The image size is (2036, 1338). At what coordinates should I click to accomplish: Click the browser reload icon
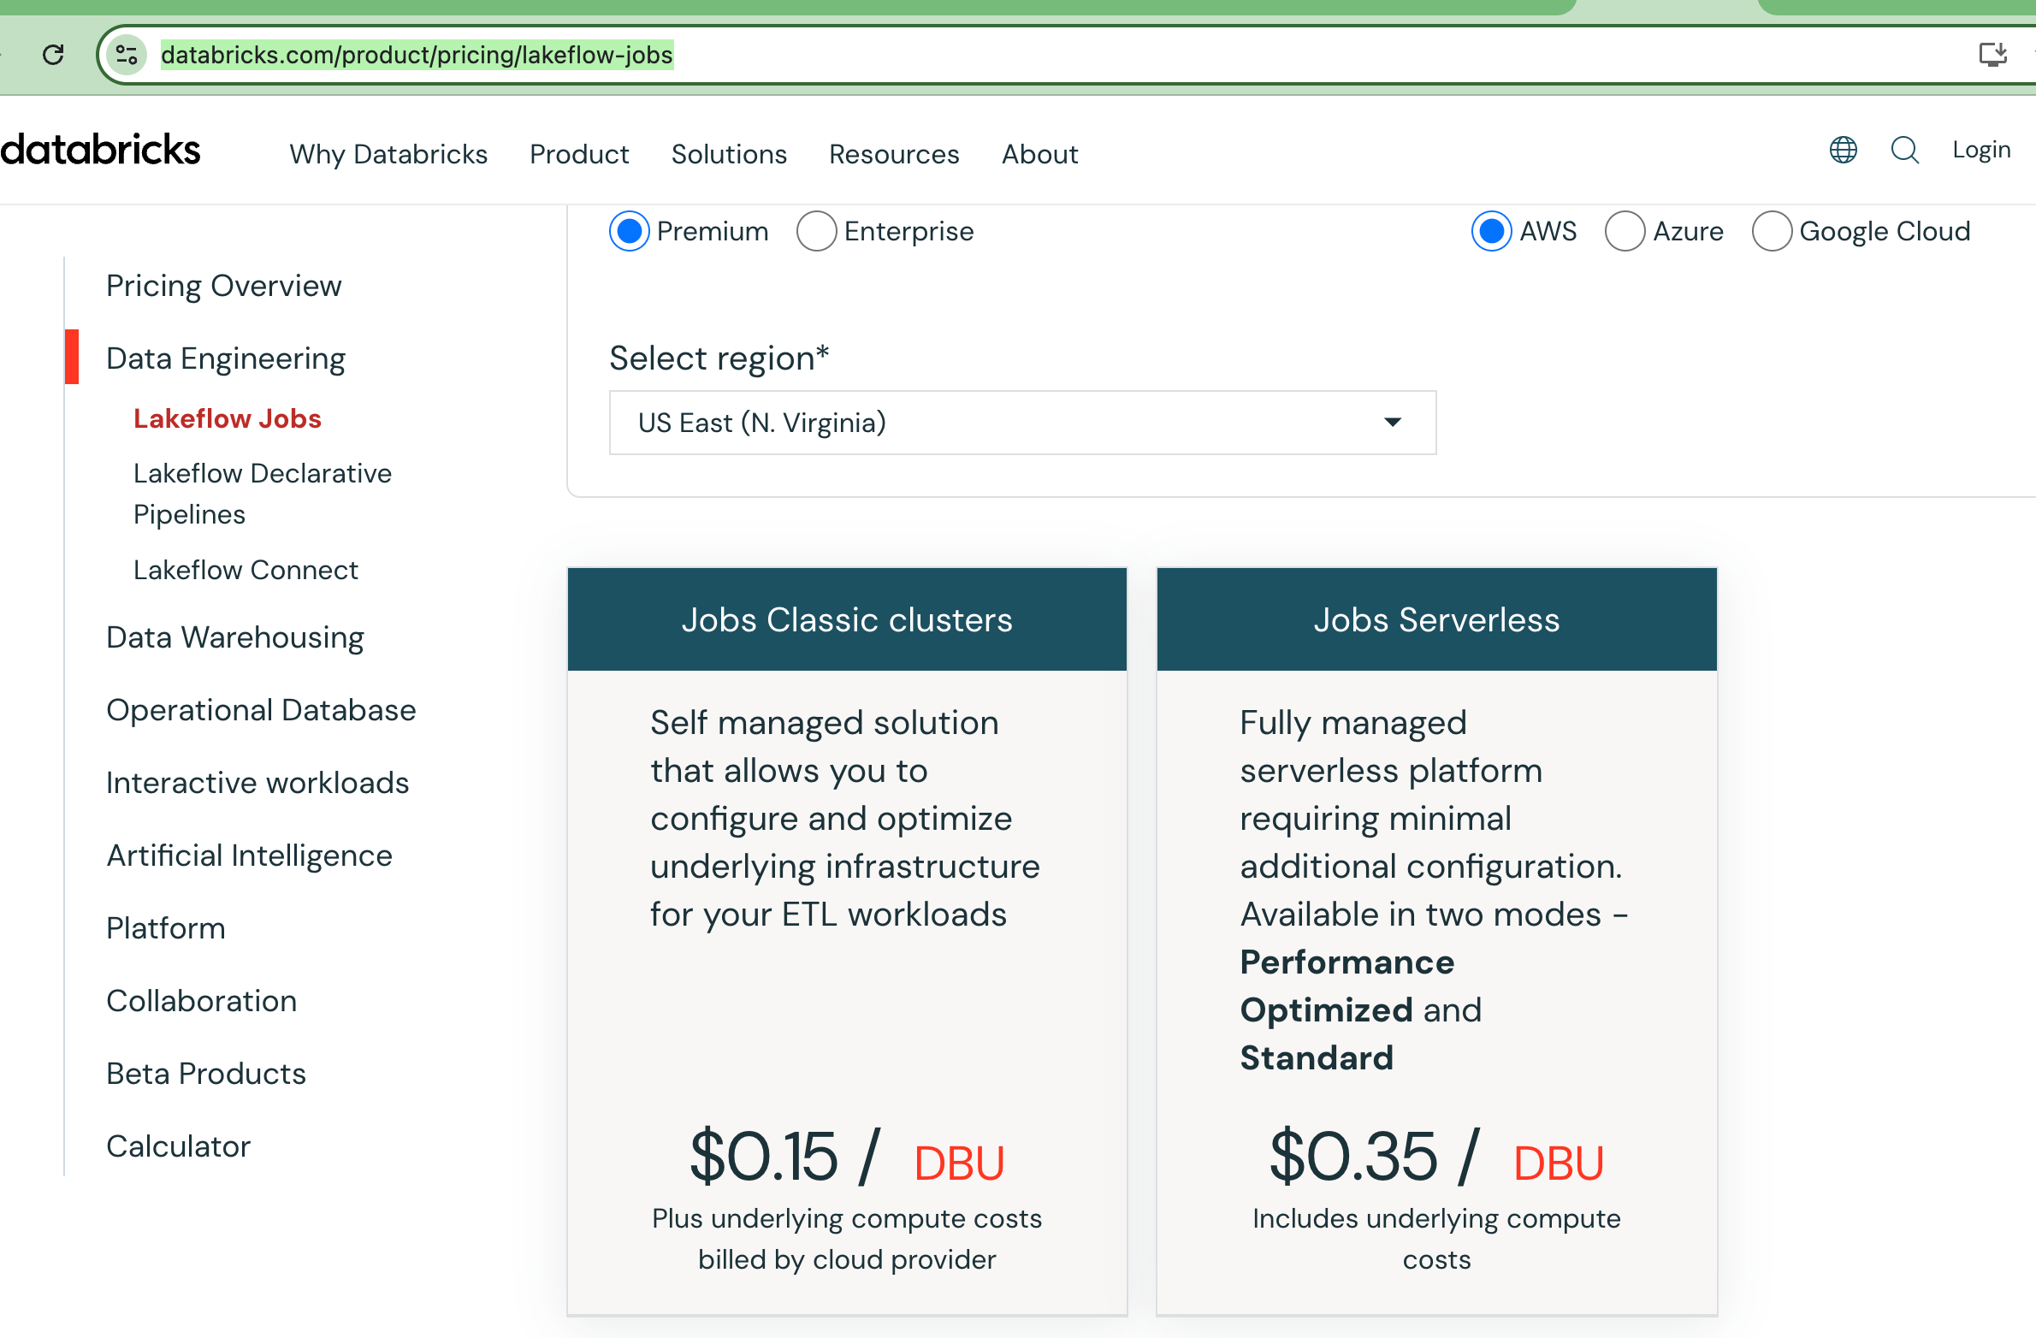53,55
